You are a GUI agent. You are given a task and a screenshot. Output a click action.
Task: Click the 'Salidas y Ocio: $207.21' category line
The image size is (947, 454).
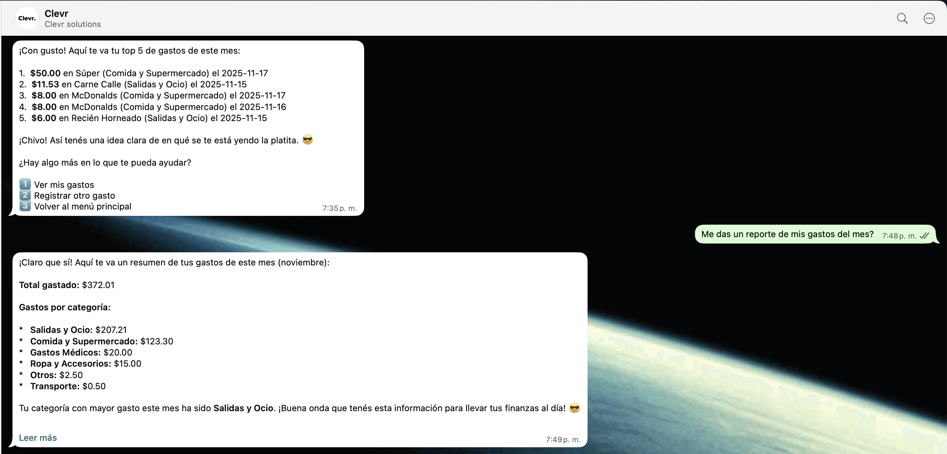[78, 330]
